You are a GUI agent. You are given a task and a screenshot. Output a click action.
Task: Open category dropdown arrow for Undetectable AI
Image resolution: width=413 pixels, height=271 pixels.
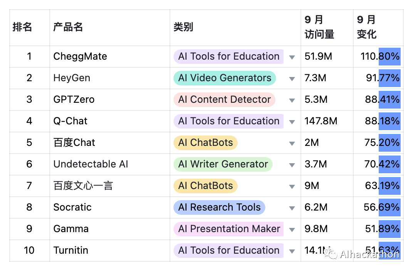pos(292,165)
